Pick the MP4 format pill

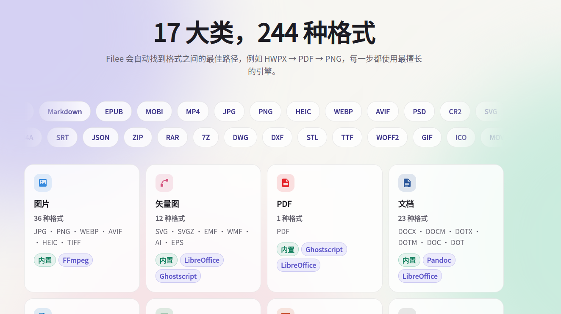pyautogui.click(x=193, y=112)
